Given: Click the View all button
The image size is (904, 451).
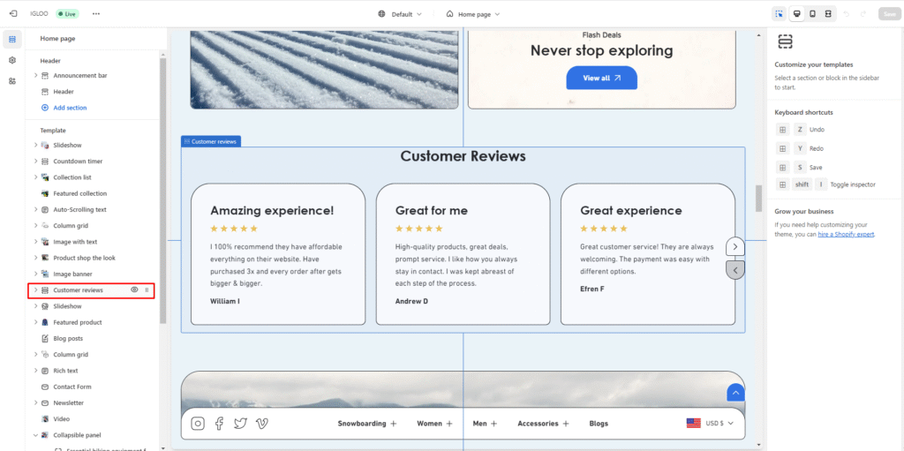Looking at the screenshot, I should pos(601,78).
